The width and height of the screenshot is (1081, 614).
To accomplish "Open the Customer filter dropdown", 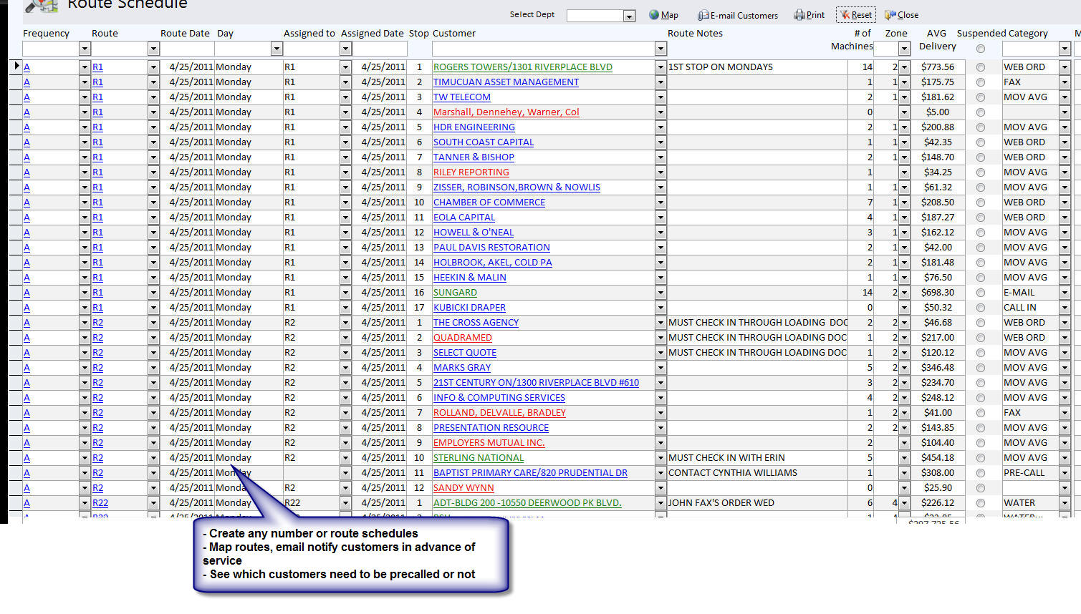I will [660, 49].
